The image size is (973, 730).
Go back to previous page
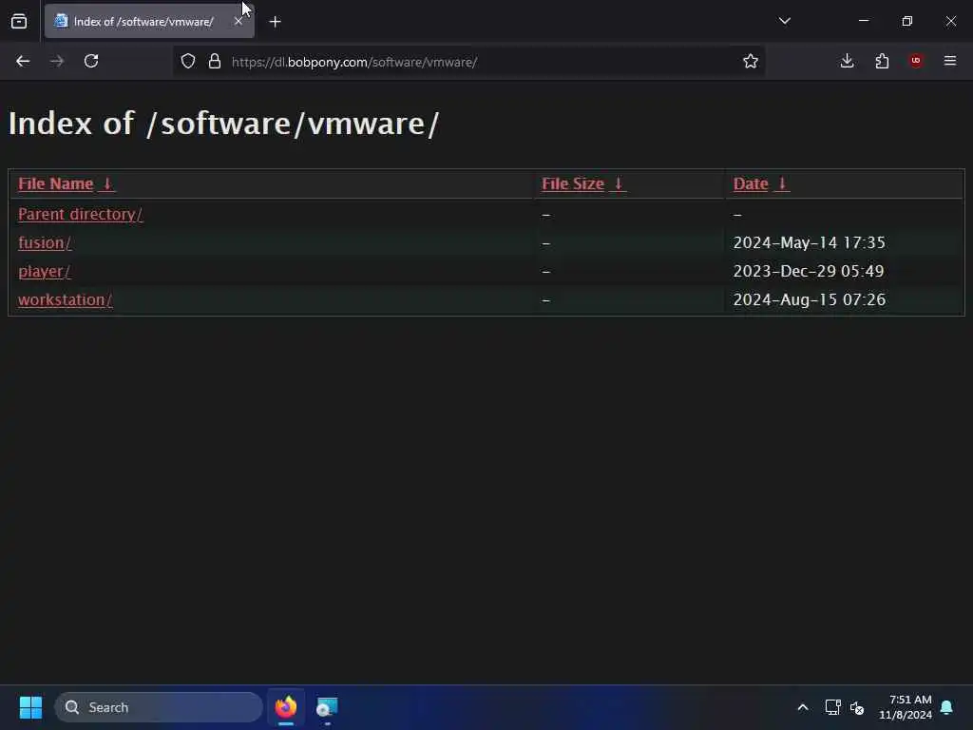[x=23, y=62]
